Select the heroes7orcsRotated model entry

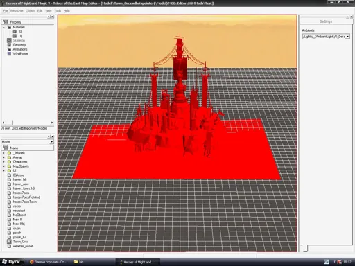point(26,197)
